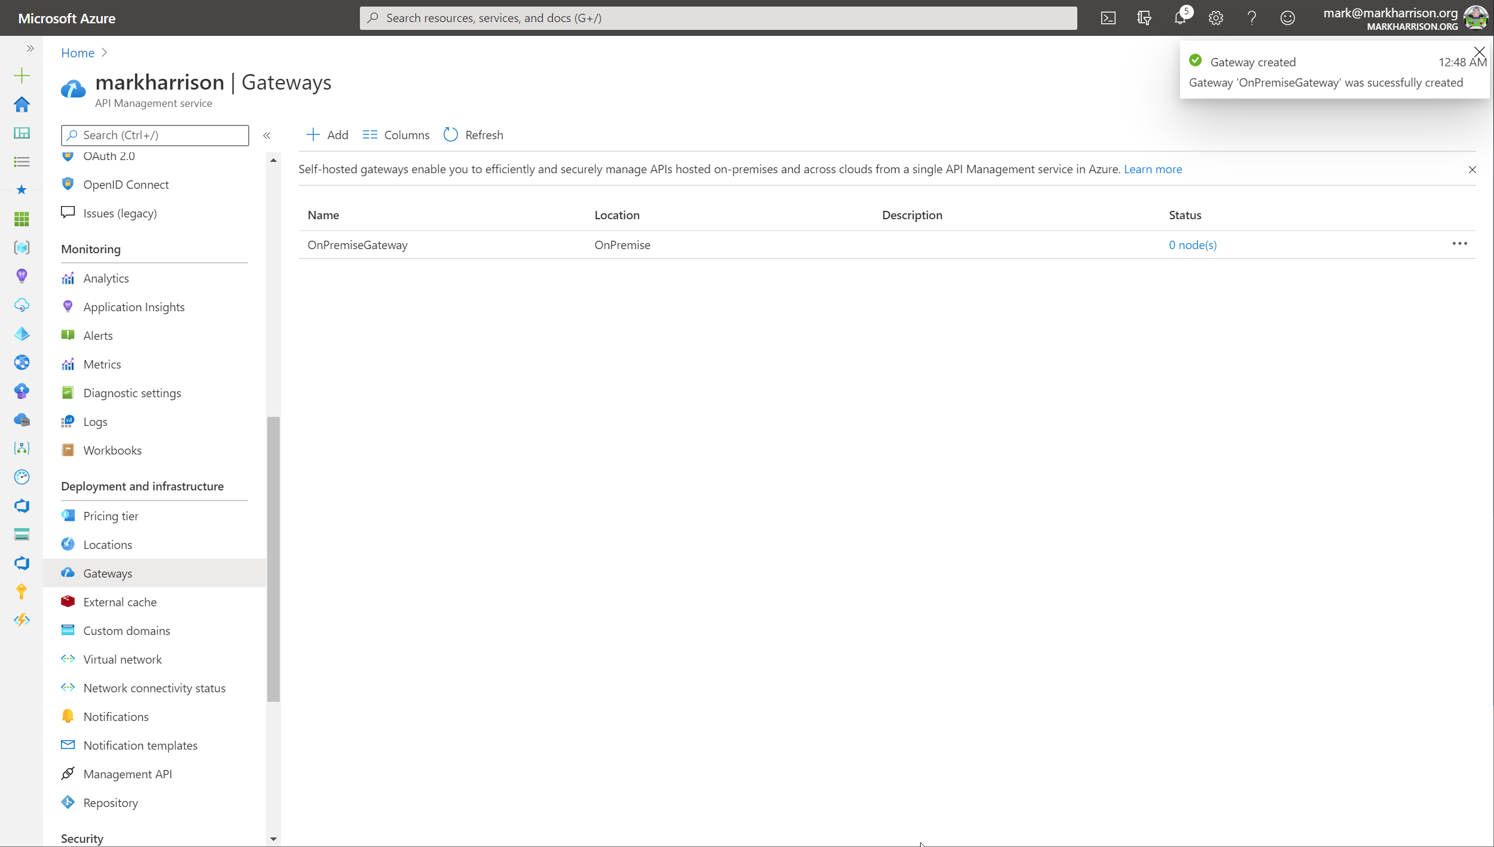The height and width of the screenshot is (847, 1494).
Task: Click the resource menu scrollbar thumb
Action: tap(273, 559)
